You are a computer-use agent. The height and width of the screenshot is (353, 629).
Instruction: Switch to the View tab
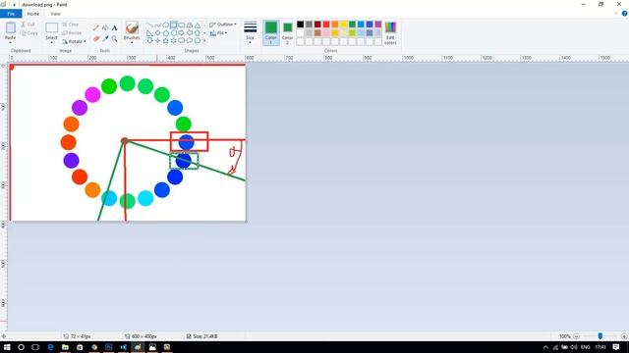click(x=55, y=14)
